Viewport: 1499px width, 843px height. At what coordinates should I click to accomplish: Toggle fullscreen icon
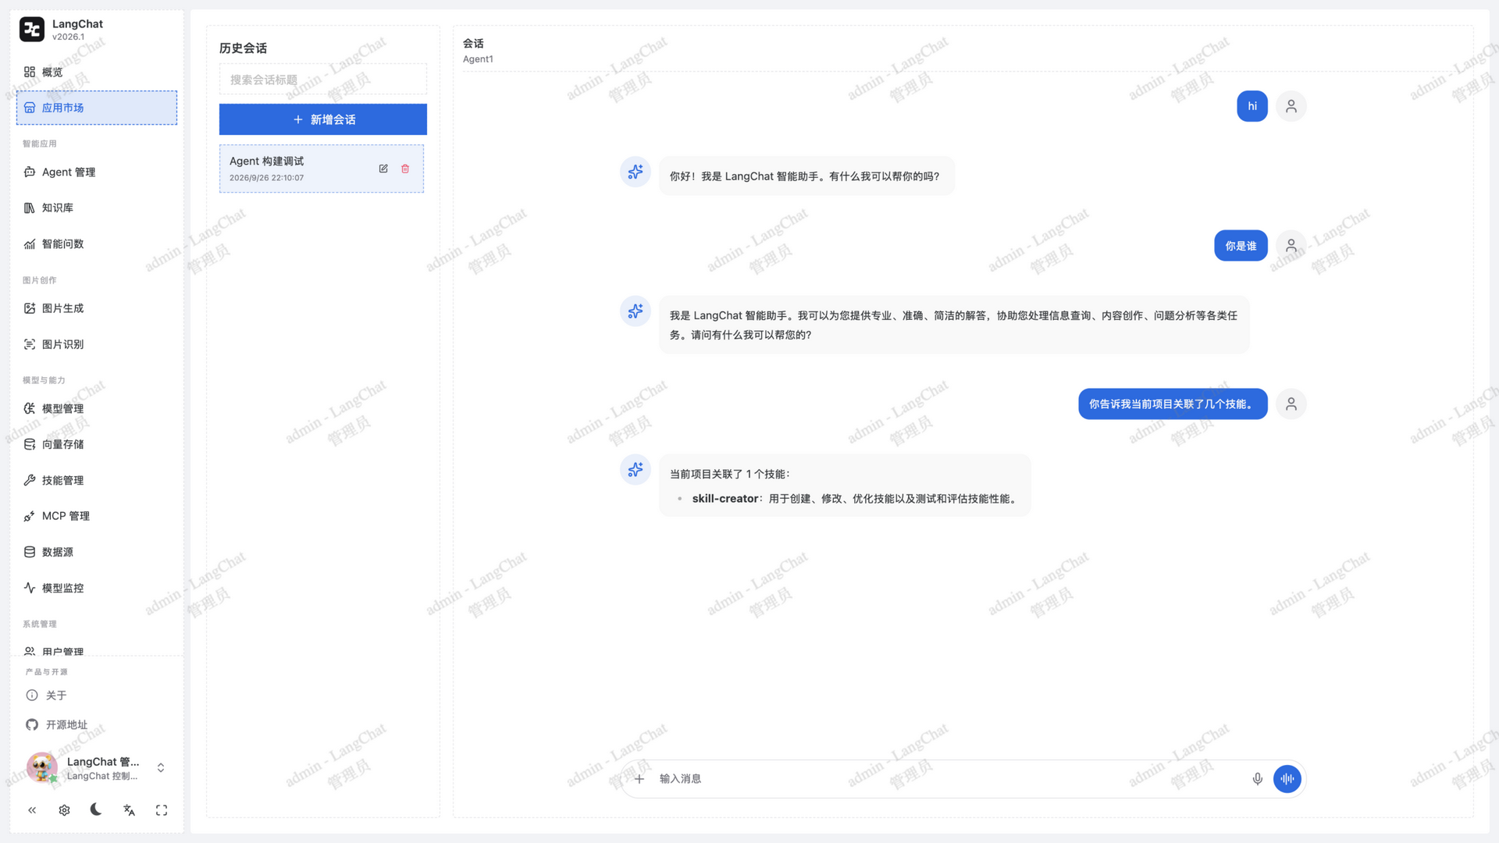point(162,810)
